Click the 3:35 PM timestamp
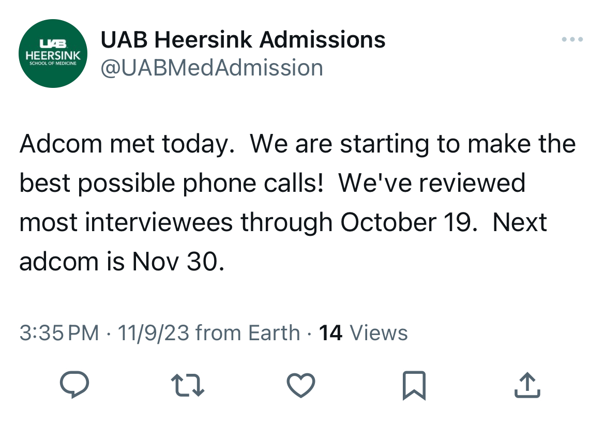The image size is (605, 425). (59, 332)
